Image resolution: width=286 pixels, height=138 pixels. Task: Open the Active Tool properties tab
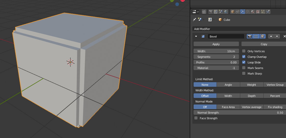pyautogui.click(x=204, y=12)
